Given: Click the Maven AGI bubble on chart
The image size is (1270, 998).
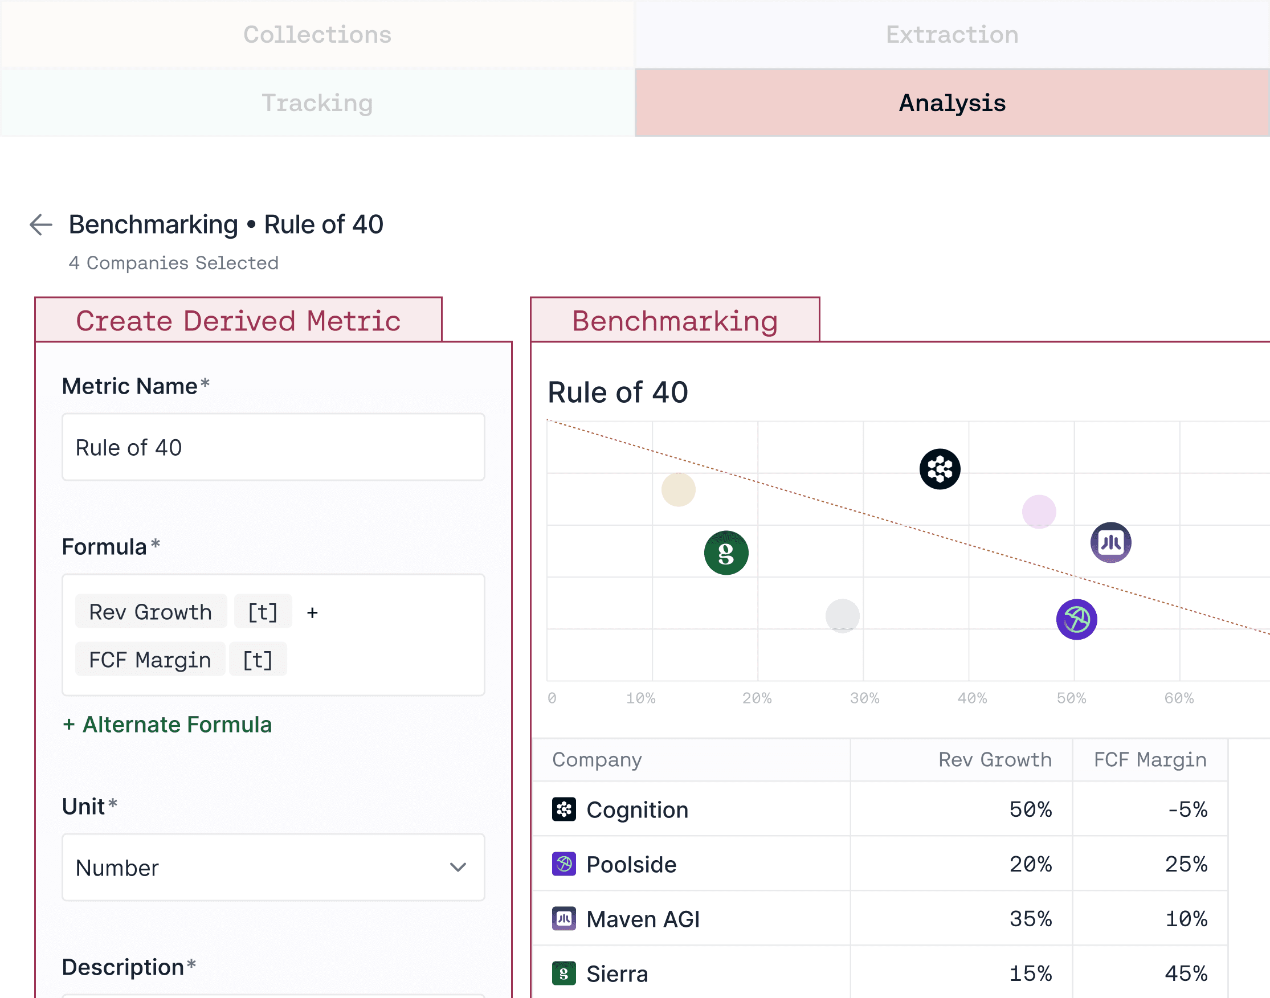Looking at the screenshot, I should pyautogui.click(x=1110, y=542).
